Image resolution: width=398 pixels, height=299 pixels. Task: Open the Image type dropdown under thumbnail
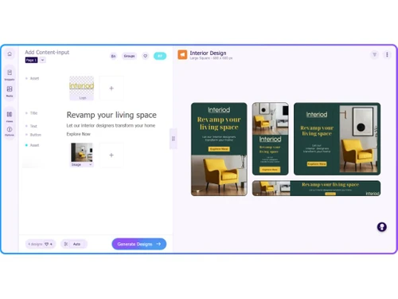point(82,165)
